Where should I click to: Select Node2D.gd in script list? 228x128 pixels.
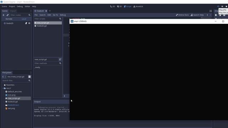tap(48, 26)
